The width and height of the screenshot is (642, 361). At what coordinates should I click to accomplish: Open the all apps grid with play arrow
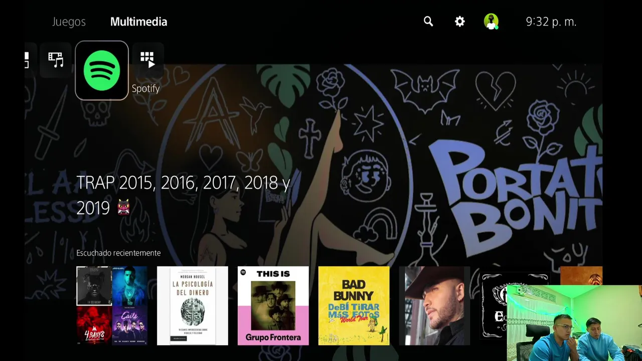[x=147, y=60]
